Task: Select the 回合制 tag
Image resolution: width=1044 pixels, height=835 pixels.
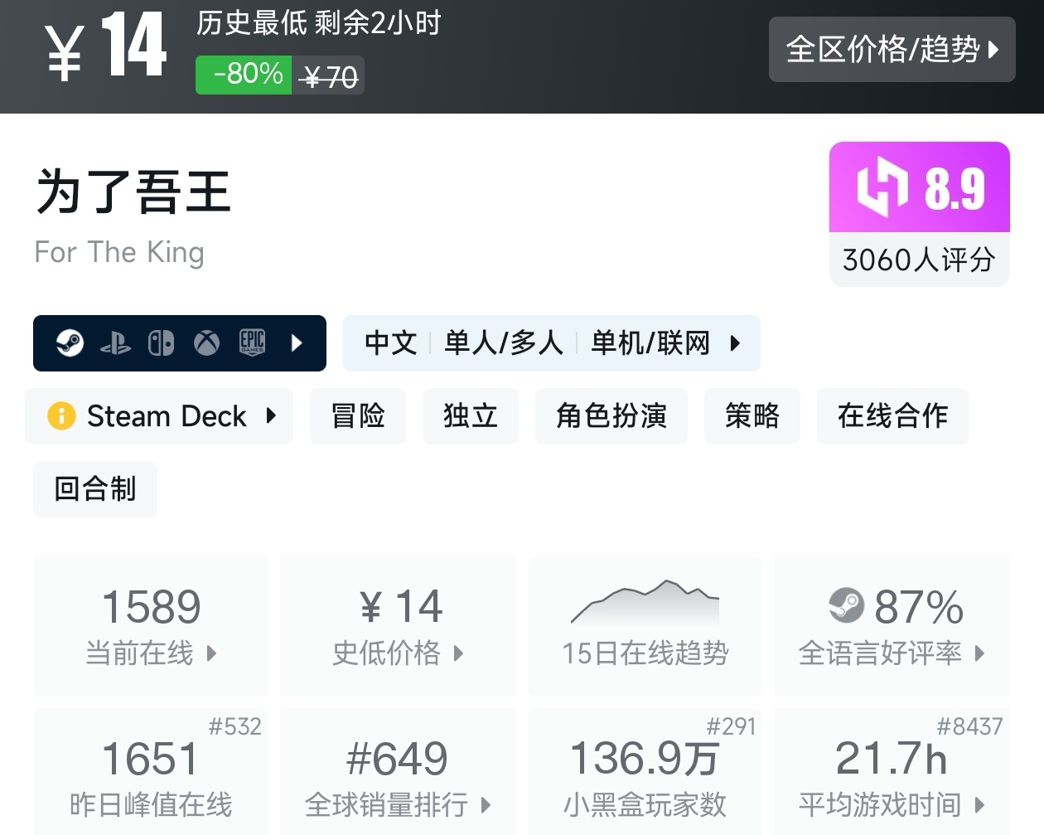Action: point(95,489)
